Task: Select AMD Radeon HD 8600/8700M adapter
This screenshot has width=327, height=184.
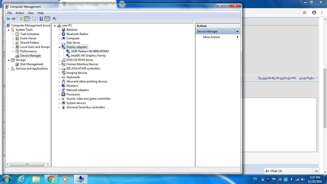Action: [90, 51]
